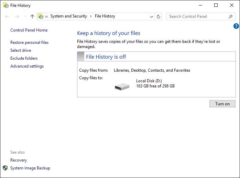Click the File History title bar icon
Image resolution: width=240 pixels, height=178 pixels.
(6, 5)
